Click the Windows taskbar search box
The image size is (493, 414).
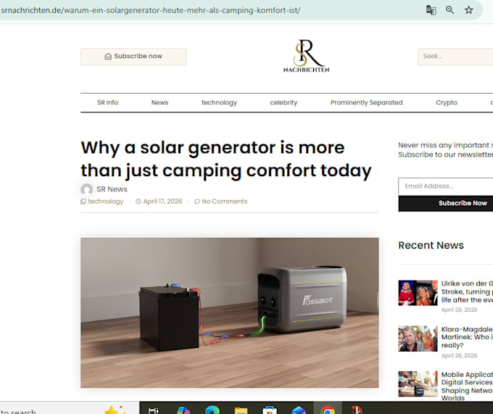69,408
